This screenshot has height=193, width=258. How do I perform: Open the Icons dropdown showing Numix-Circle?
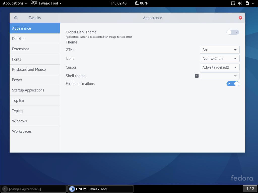click(x=219, y=59)
